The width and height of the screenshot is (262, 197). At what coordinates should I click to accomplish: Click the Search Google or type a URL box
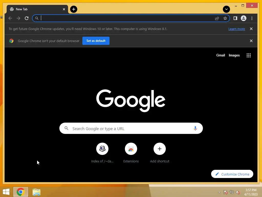[131, 128]
